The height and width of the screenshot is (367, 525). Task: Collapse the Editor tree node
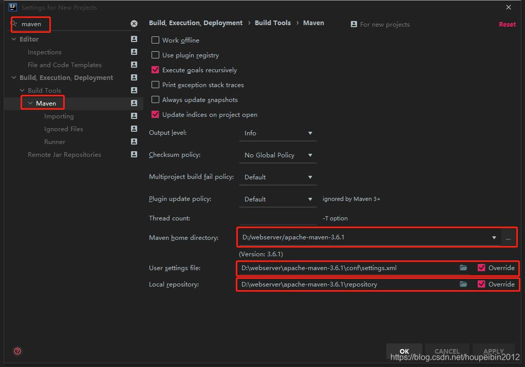click(x=14, y=39)
